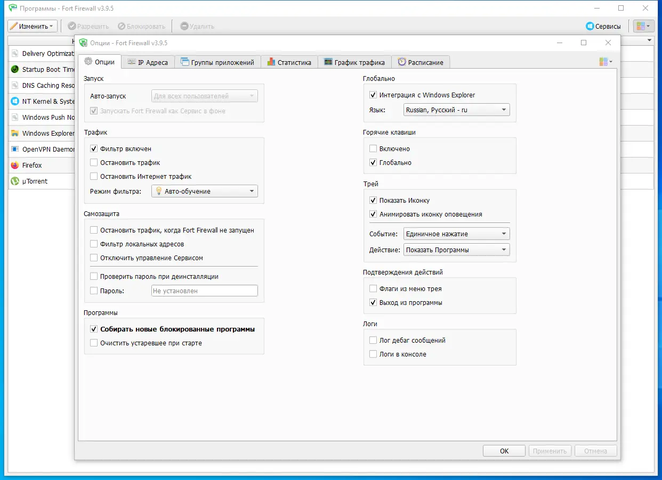
Task: Open the Событие dropdown
Action: point(456,234)
